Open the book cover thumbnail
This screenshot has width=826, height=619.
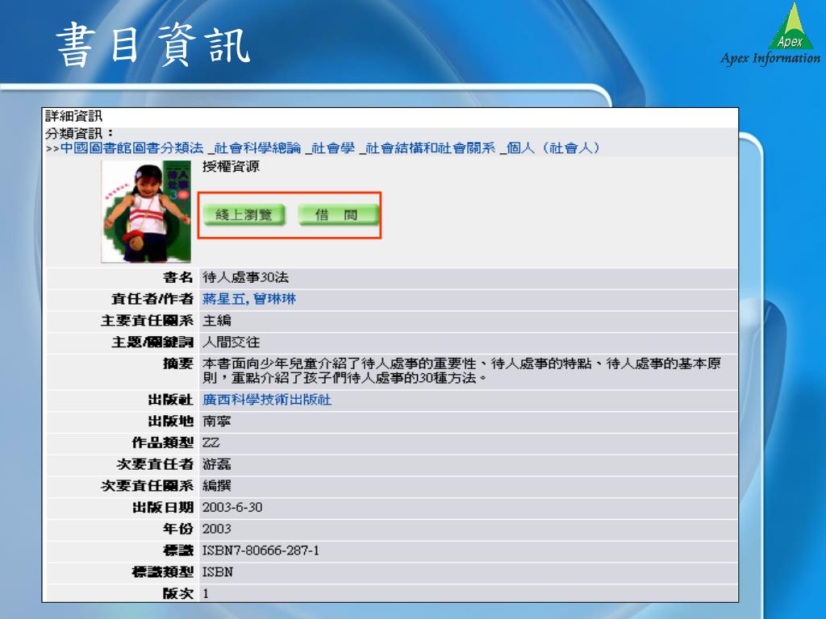(147, 211)
